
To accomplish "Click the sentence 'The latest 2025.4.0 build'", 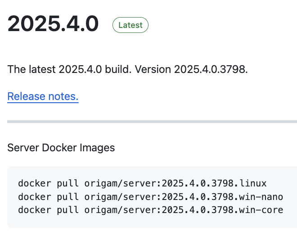I will tap(69, 69).
